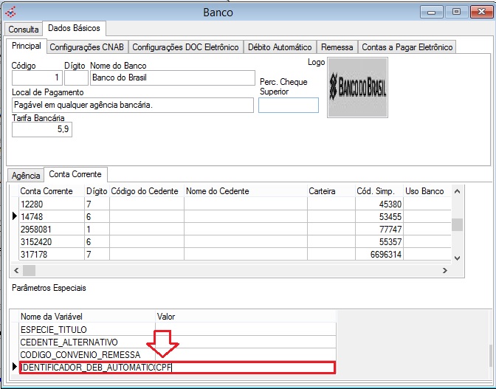Open Contas a Pagar Eletrônico tab
Viewport: 496px width, 389px height.
(407, 47)
